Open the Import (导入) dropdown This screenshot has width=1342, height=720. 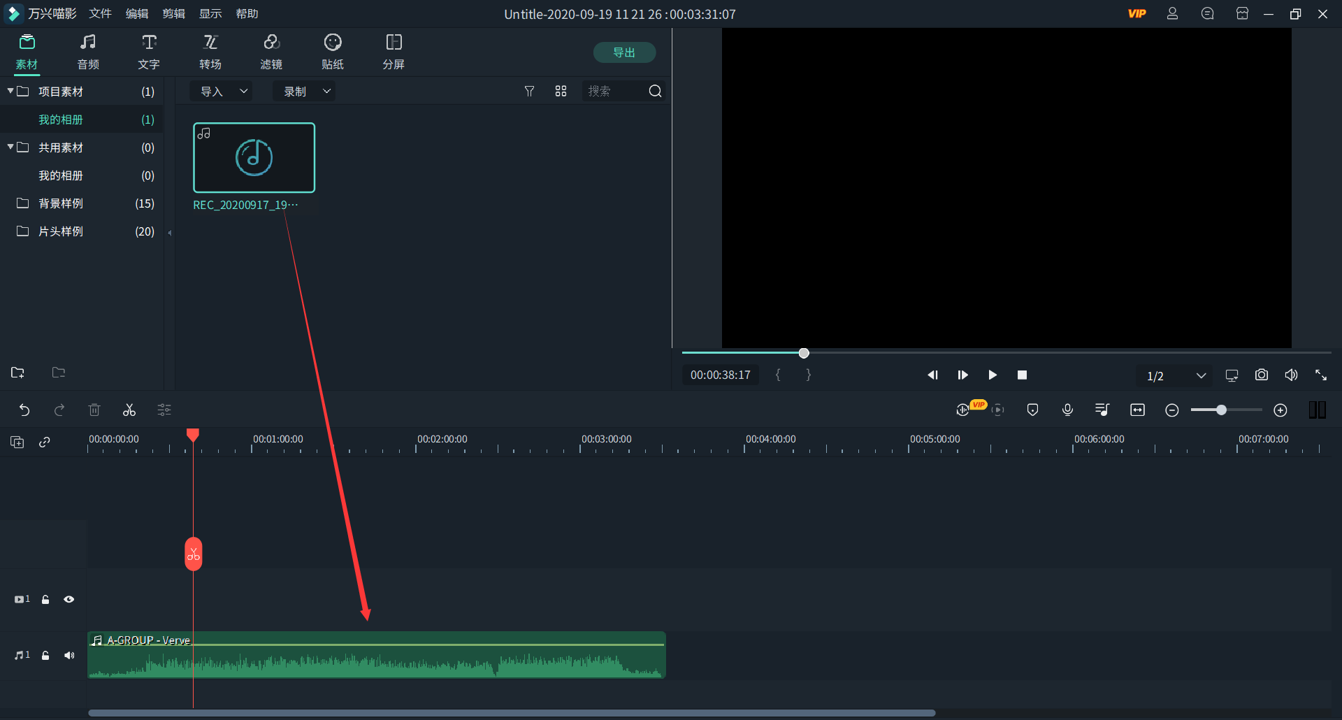[x=222, y=92]
